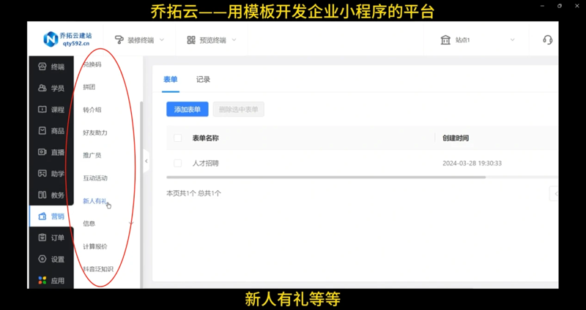Switch to the 表单 tab
This screenshot has width=586, height=310.
point(171,80)
